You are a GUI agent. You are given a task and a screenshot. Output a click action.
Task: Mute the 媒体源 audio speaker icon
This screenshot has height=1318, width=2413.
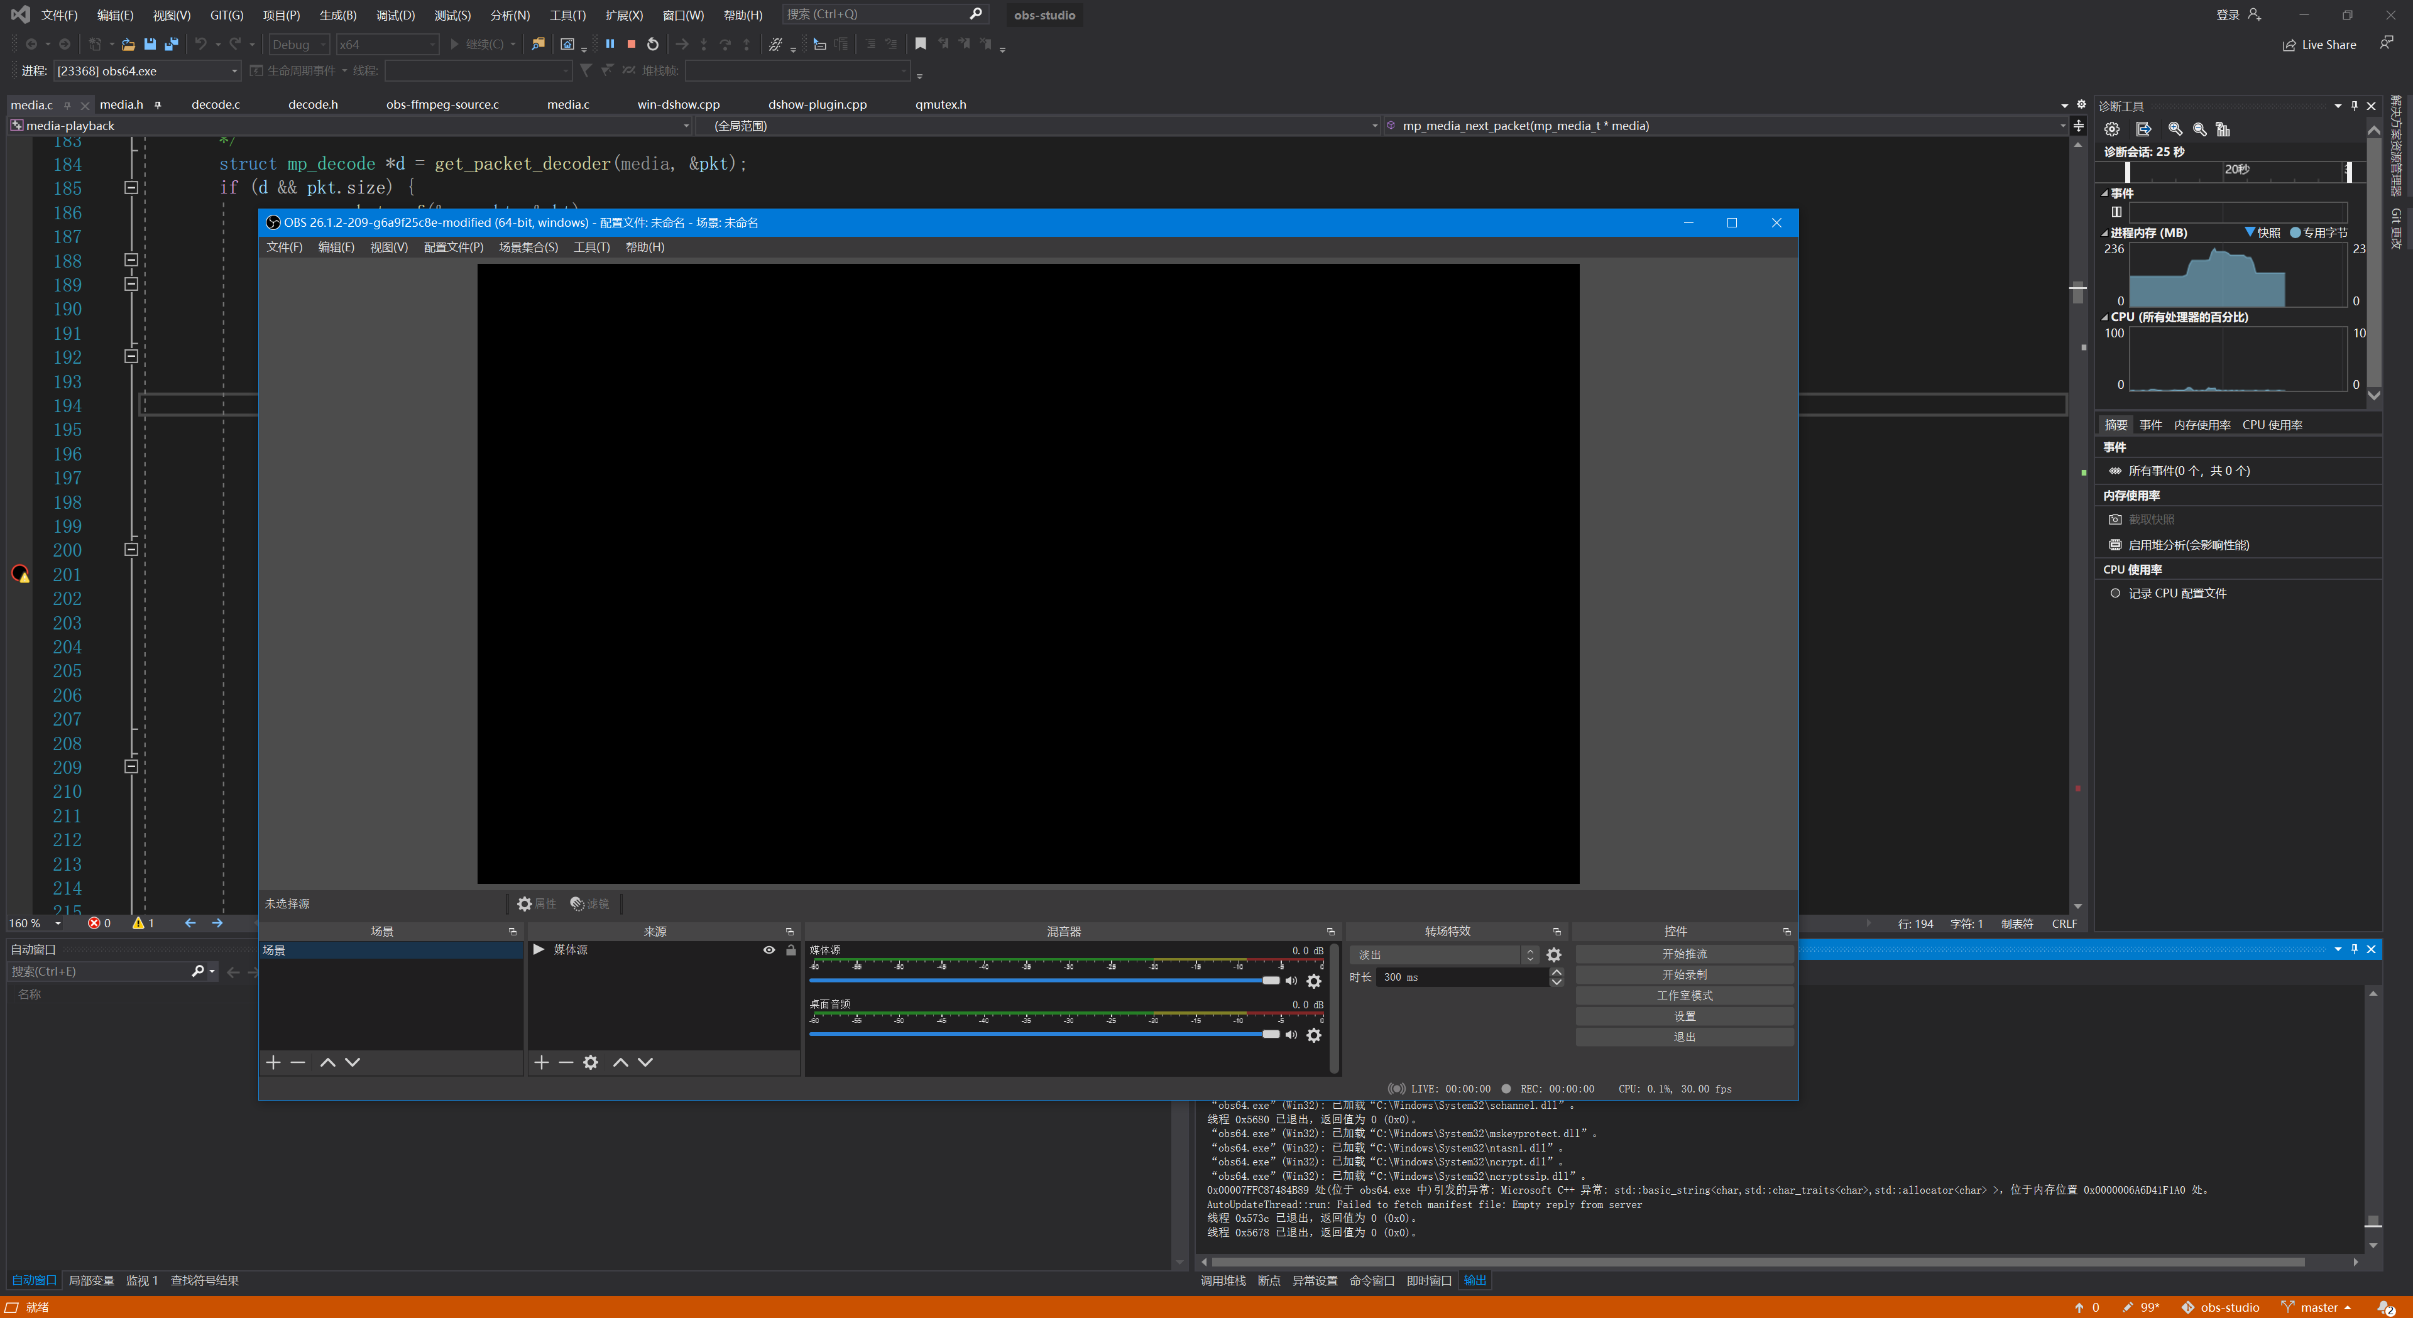pos(1292,981)
